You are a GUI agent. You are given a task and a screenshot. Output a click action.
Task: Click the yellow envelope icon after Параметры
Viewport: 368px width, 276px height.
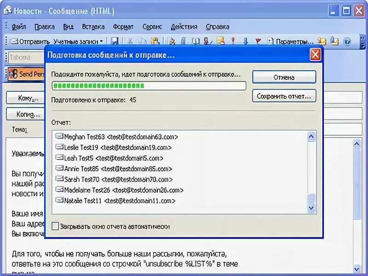[322, 41]
